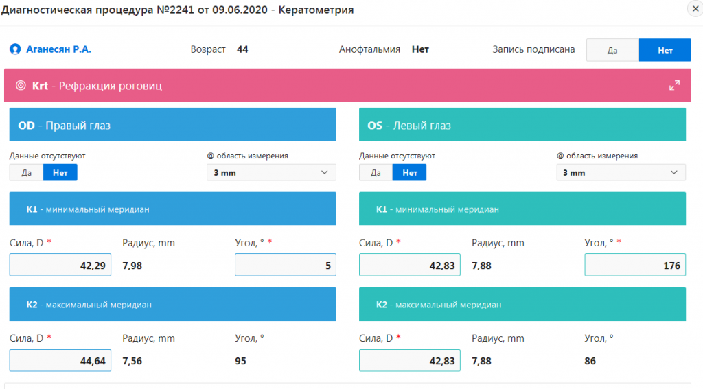Click the patient user icon beside Аганесян Р.А.

pos(15,49)
